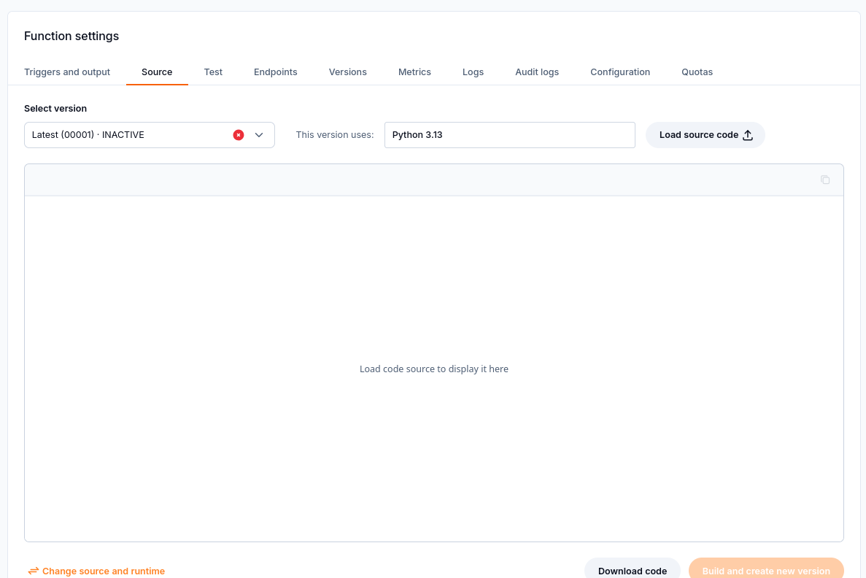Switch to the Test tab
This screenshot has height=578, width=866.
pos(213,72)
